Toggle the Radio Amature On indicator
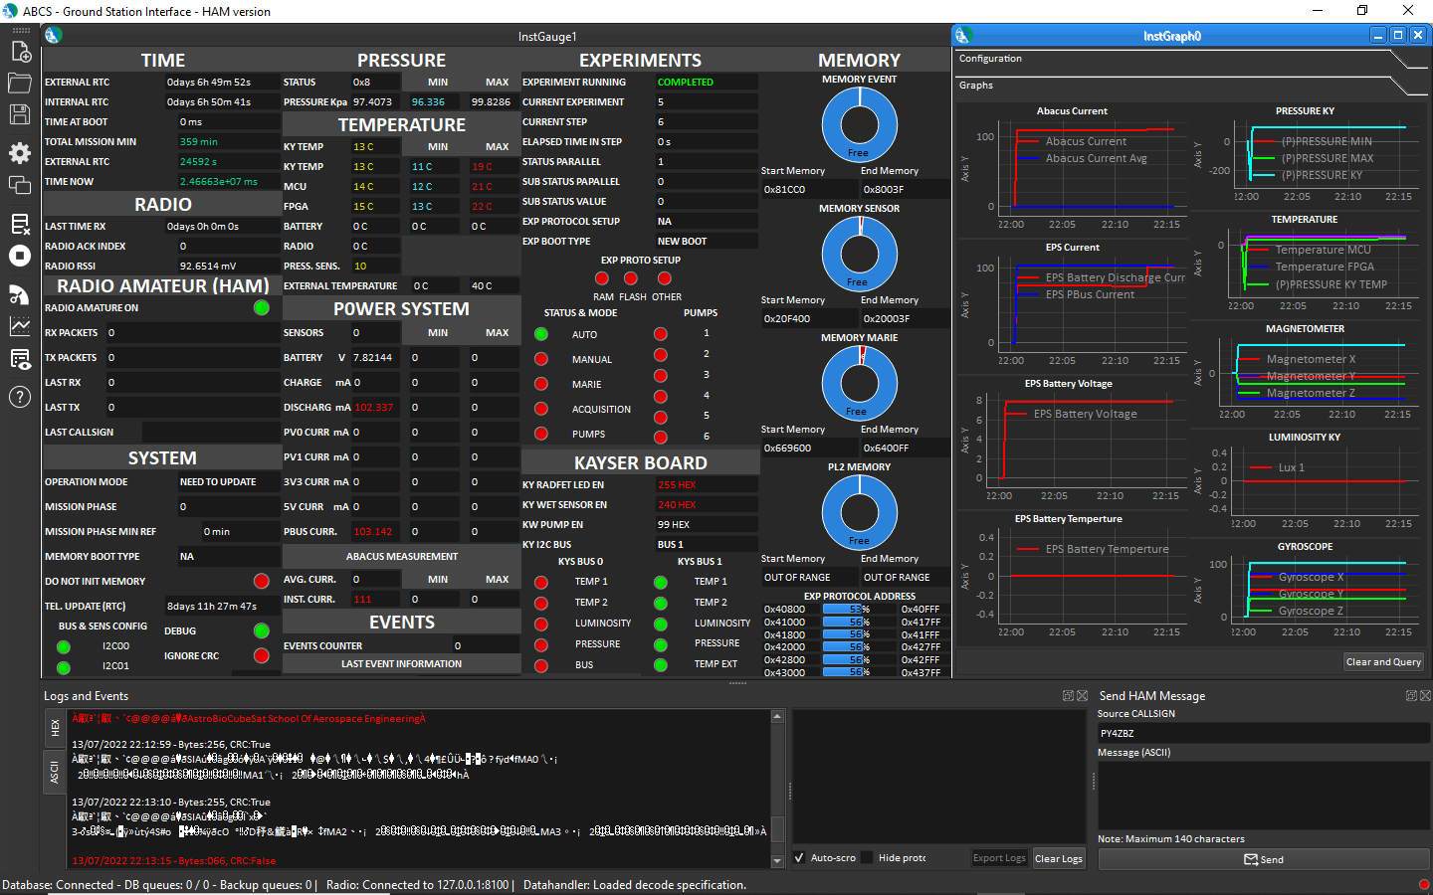The width and height of the screenshot is (1433, 895). coord(262,308)
